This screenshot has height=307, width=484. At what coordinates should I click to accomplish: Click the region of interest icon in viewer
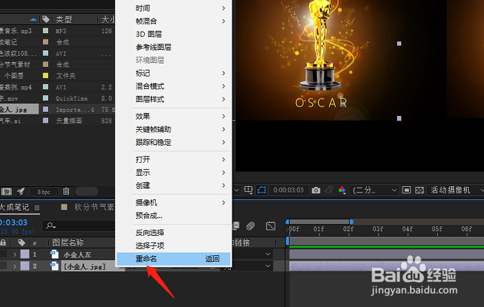coord(248,190)
